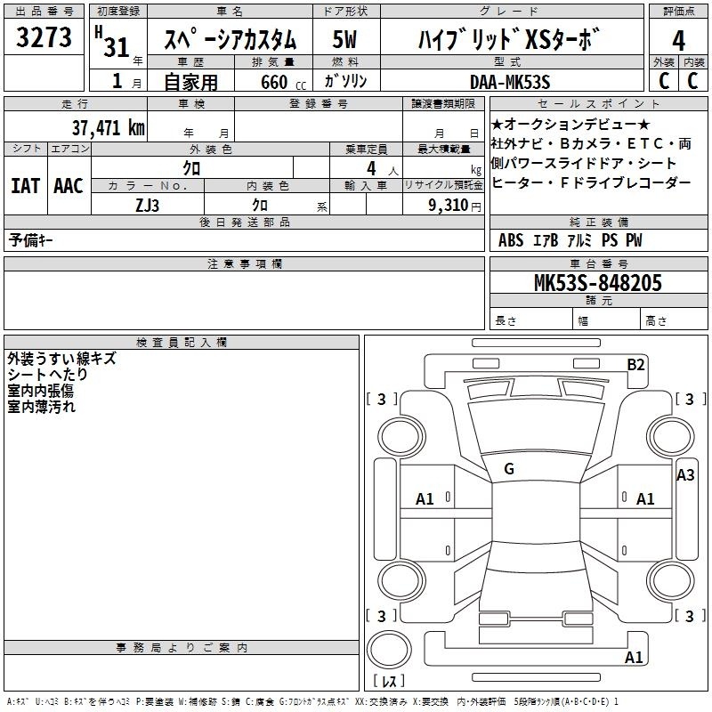The height and width of the screenshot is (712, 712).
Task: Select chassis number MK53S-848205
Action: click(597, 283)
